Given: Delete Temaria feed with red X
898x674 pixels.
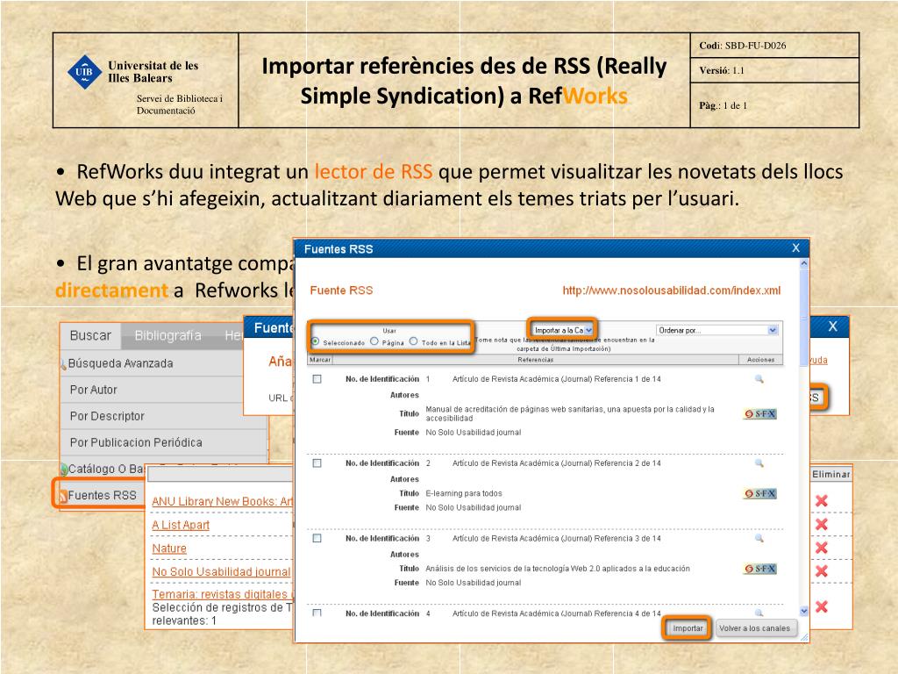Looking at the screenshot, I should 821,606.
